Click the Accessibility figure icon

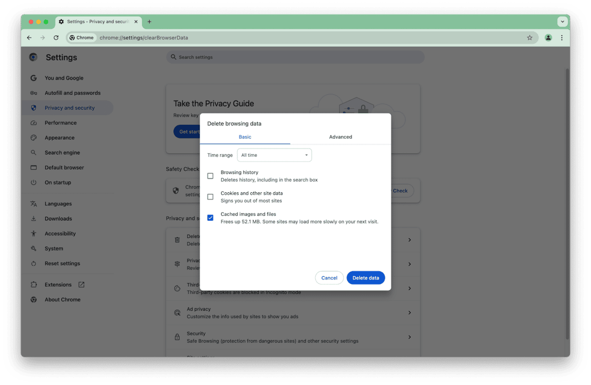tap(34, 234)
